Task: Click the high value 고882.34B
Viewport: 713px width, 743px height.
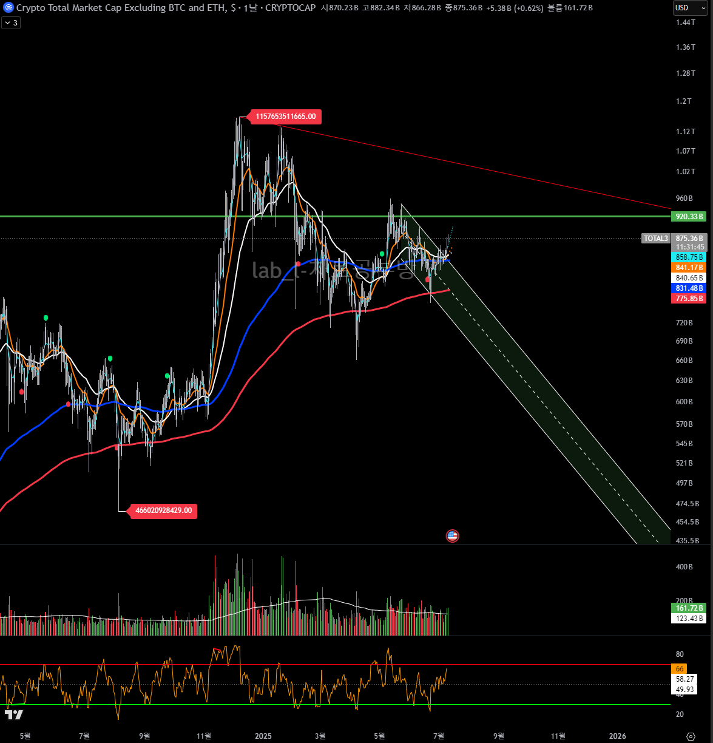Action: [381, 8]
